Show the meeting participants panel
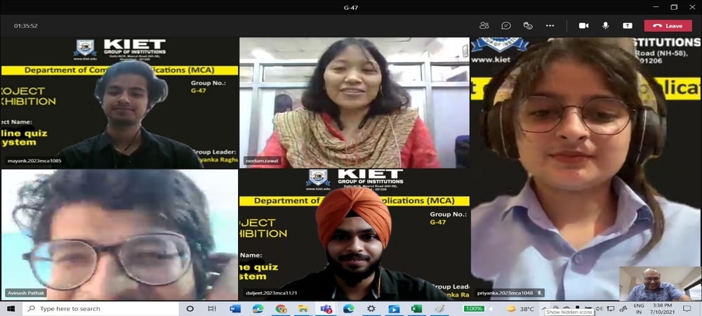The image size is (702, 316). 484,25
